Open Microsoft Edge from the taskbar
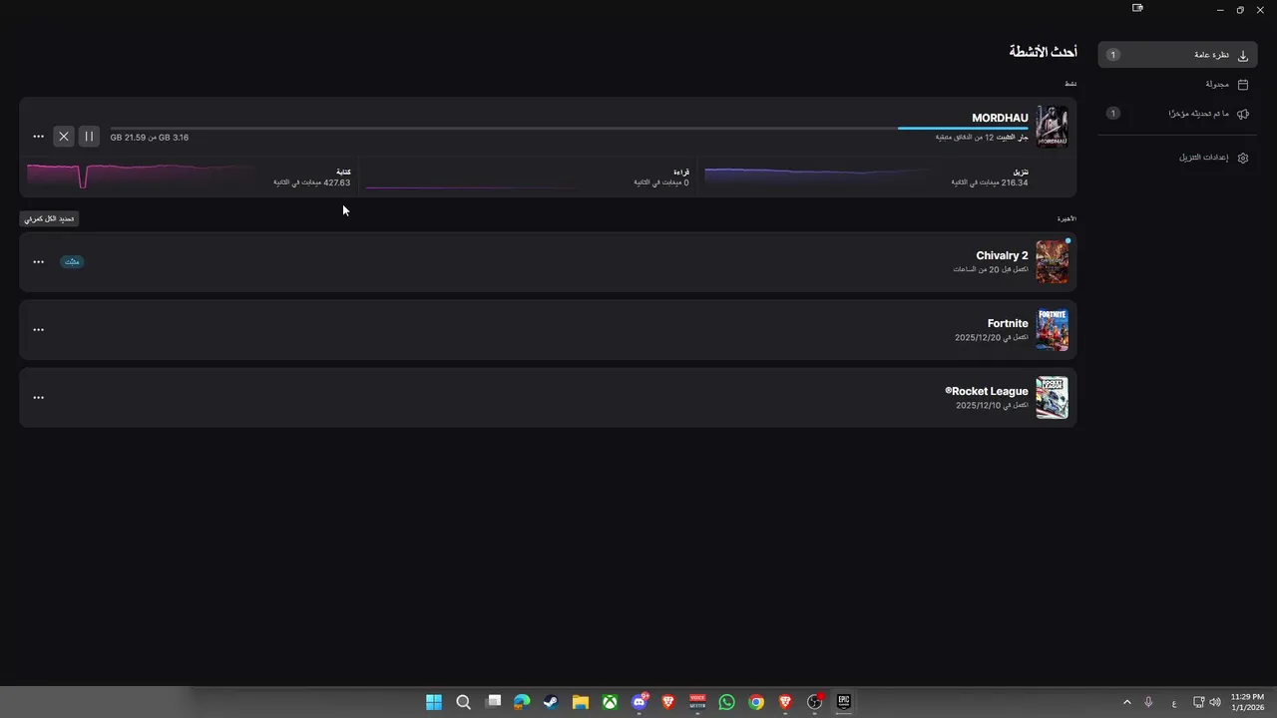 (522, 702)
